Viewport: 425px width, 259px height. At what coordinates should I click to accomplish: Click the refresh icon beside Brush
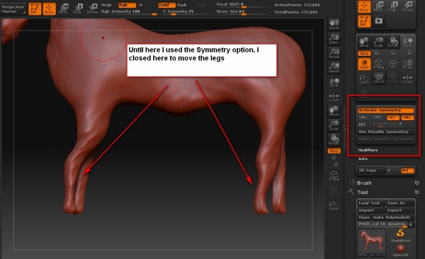pos(417,183)
